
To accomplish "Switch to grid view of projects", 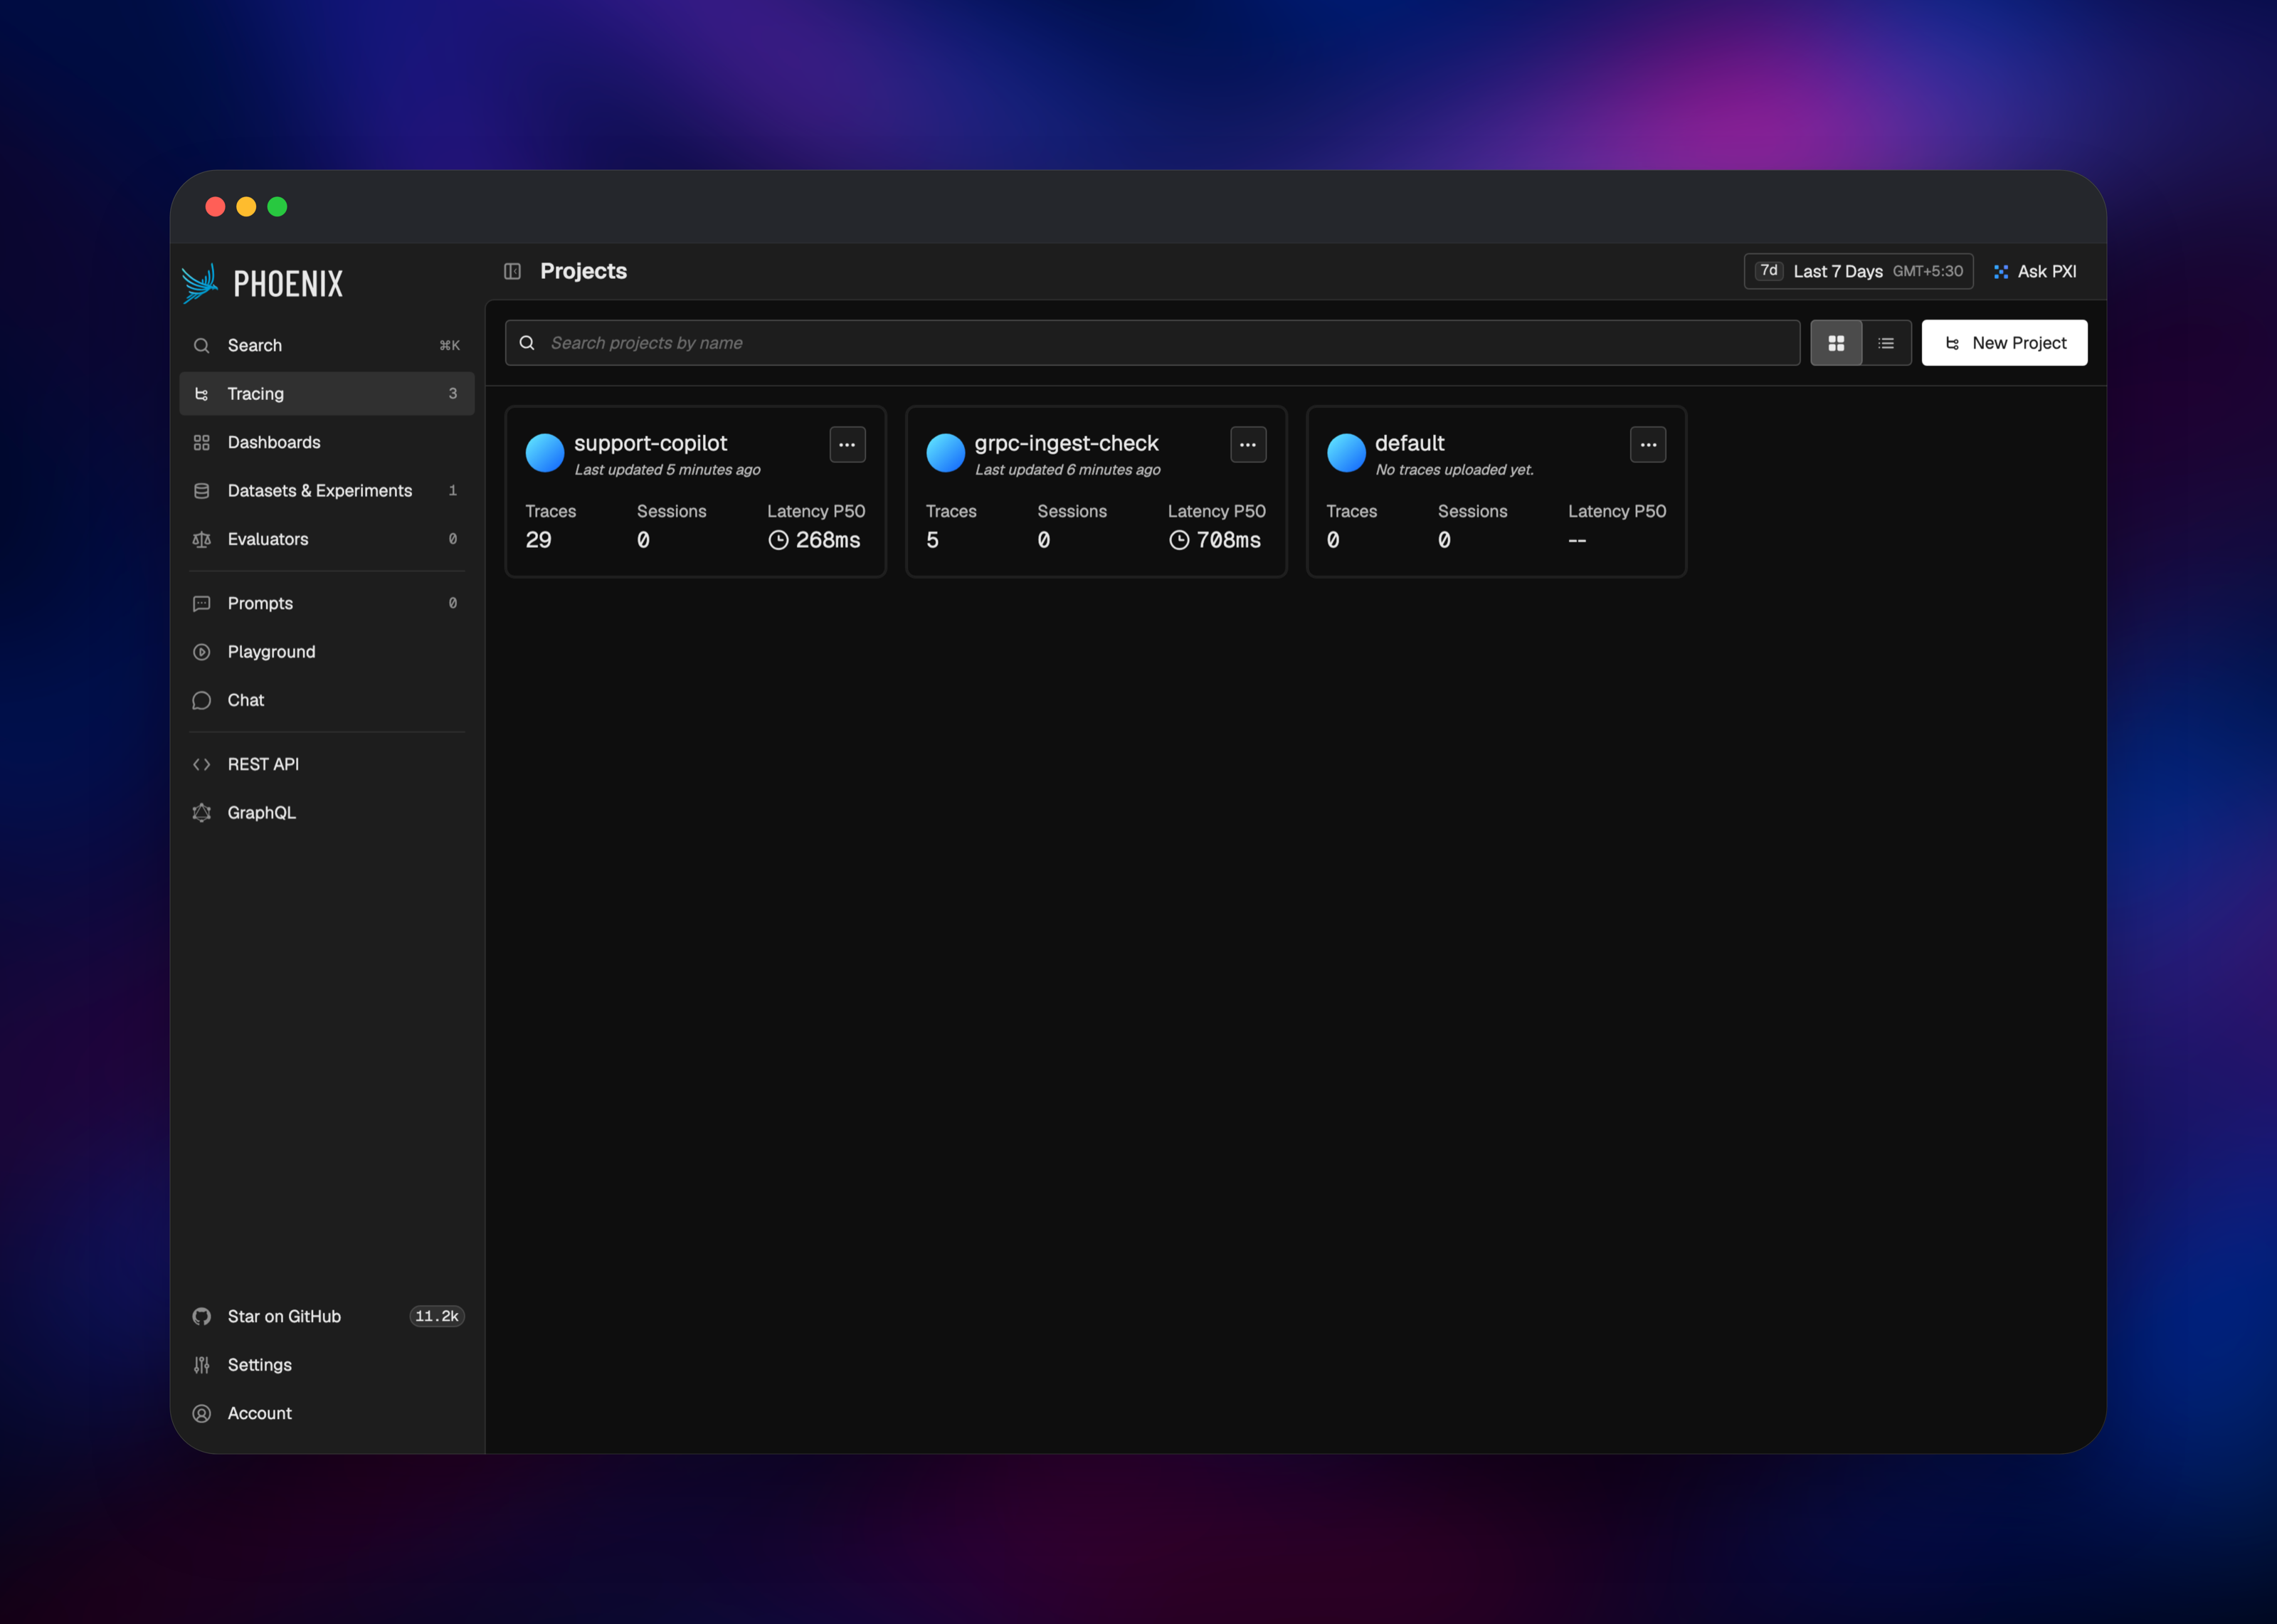I will tap(1837, 343).
